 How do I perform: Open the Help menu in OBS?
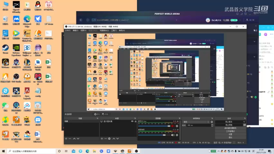pos(122,30)
